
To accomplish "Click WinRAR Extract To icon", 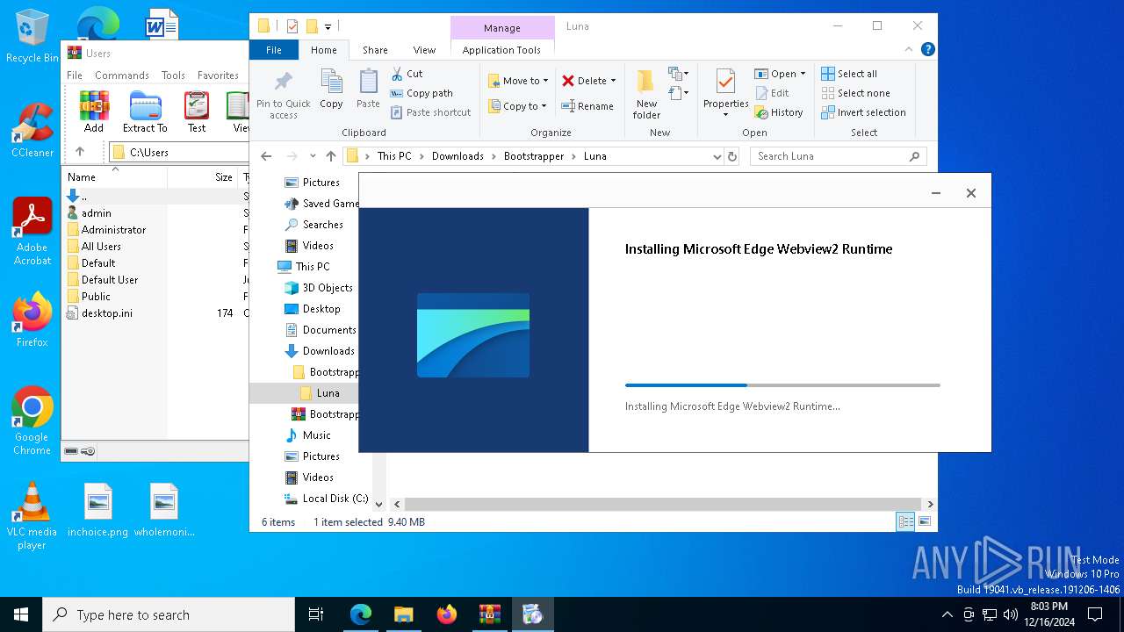I will (145, 112).
